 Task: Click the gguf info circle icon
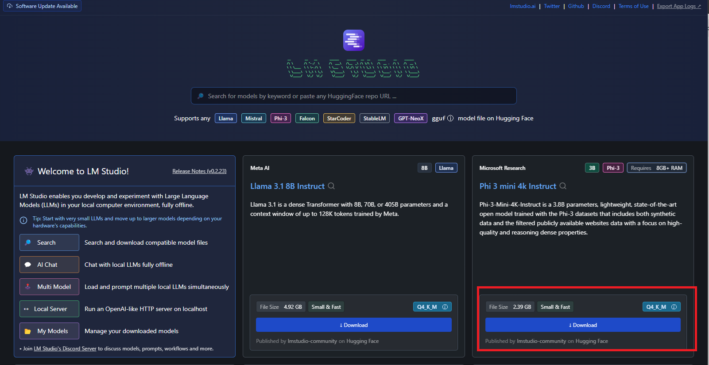(450, 118)
